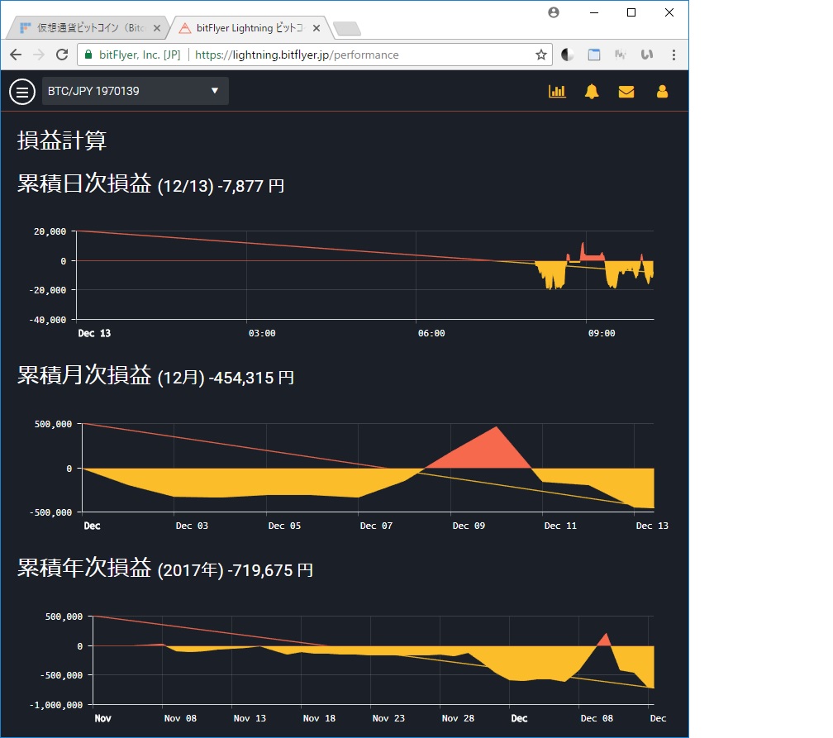Close the bitFlyer Lightning tab
The height and width of the screenshot is (738, 833).
tap(317, 28)
